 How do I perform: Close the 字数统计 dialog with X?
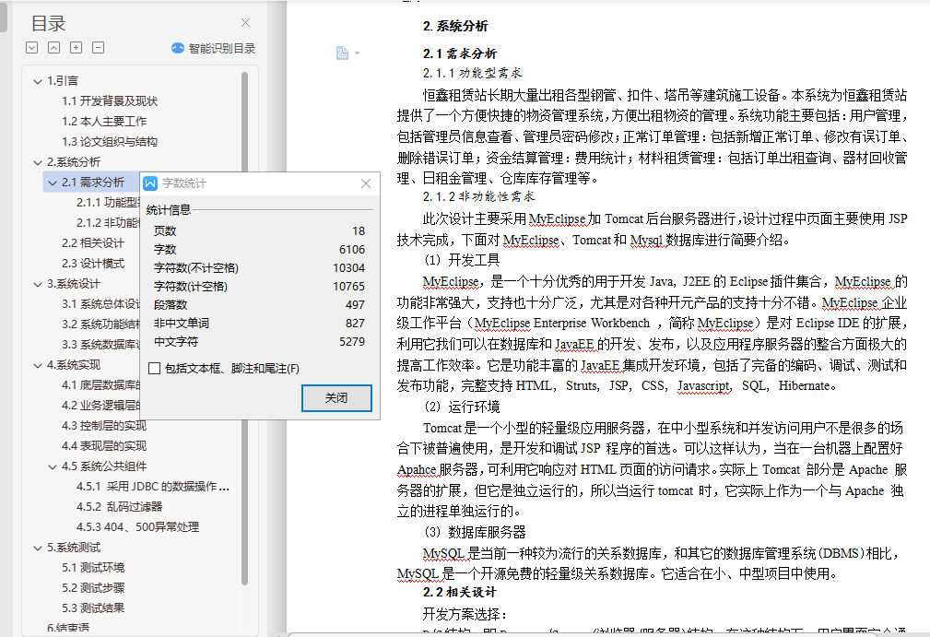pyautogui.click(x=366, y=183)
